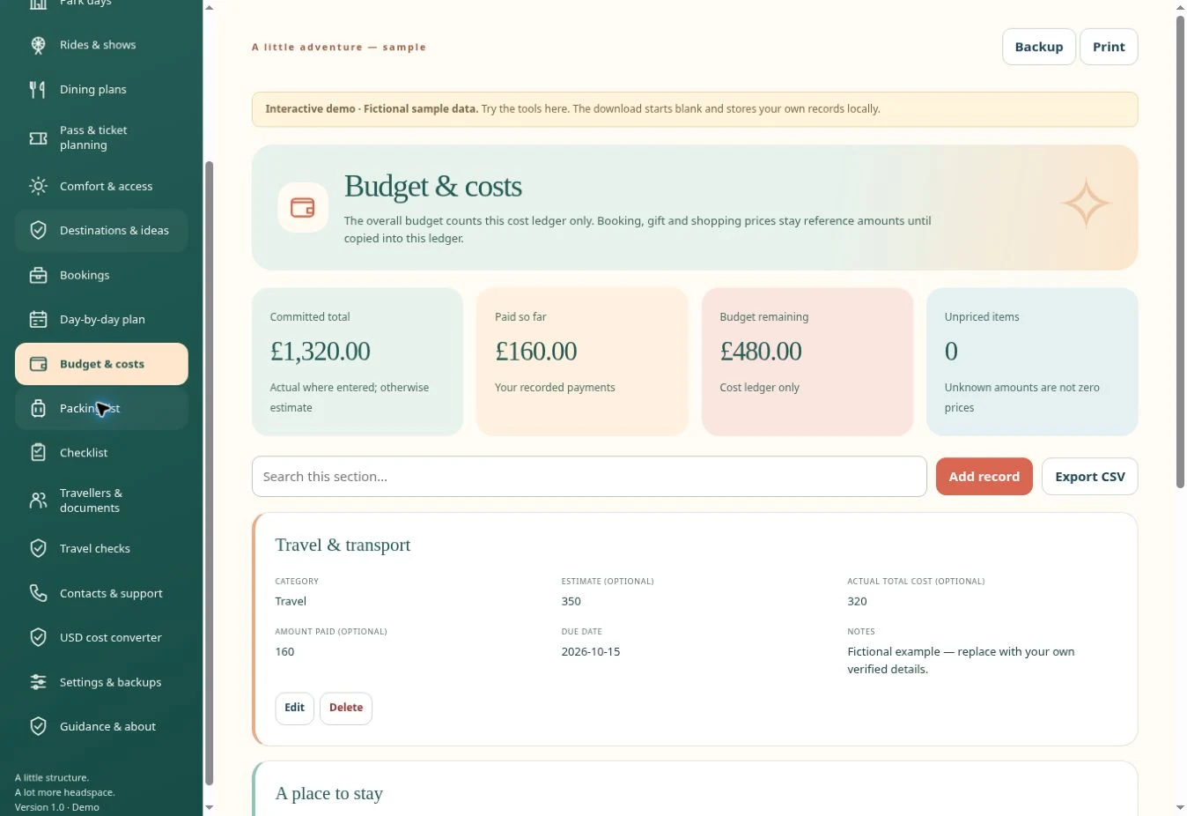Click the wallet icon in the Budget header
Image resolution: width=1187 pixels, height=816 pixels.
point(303,208)
